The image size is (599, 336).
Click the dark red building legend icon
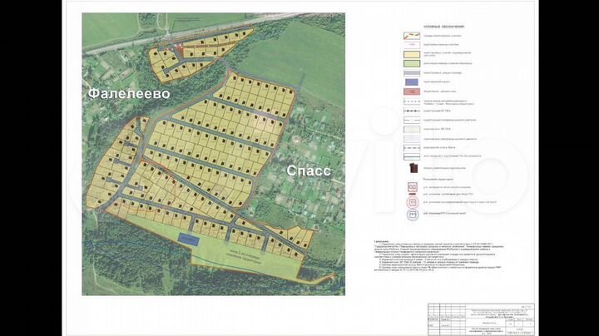411,167
